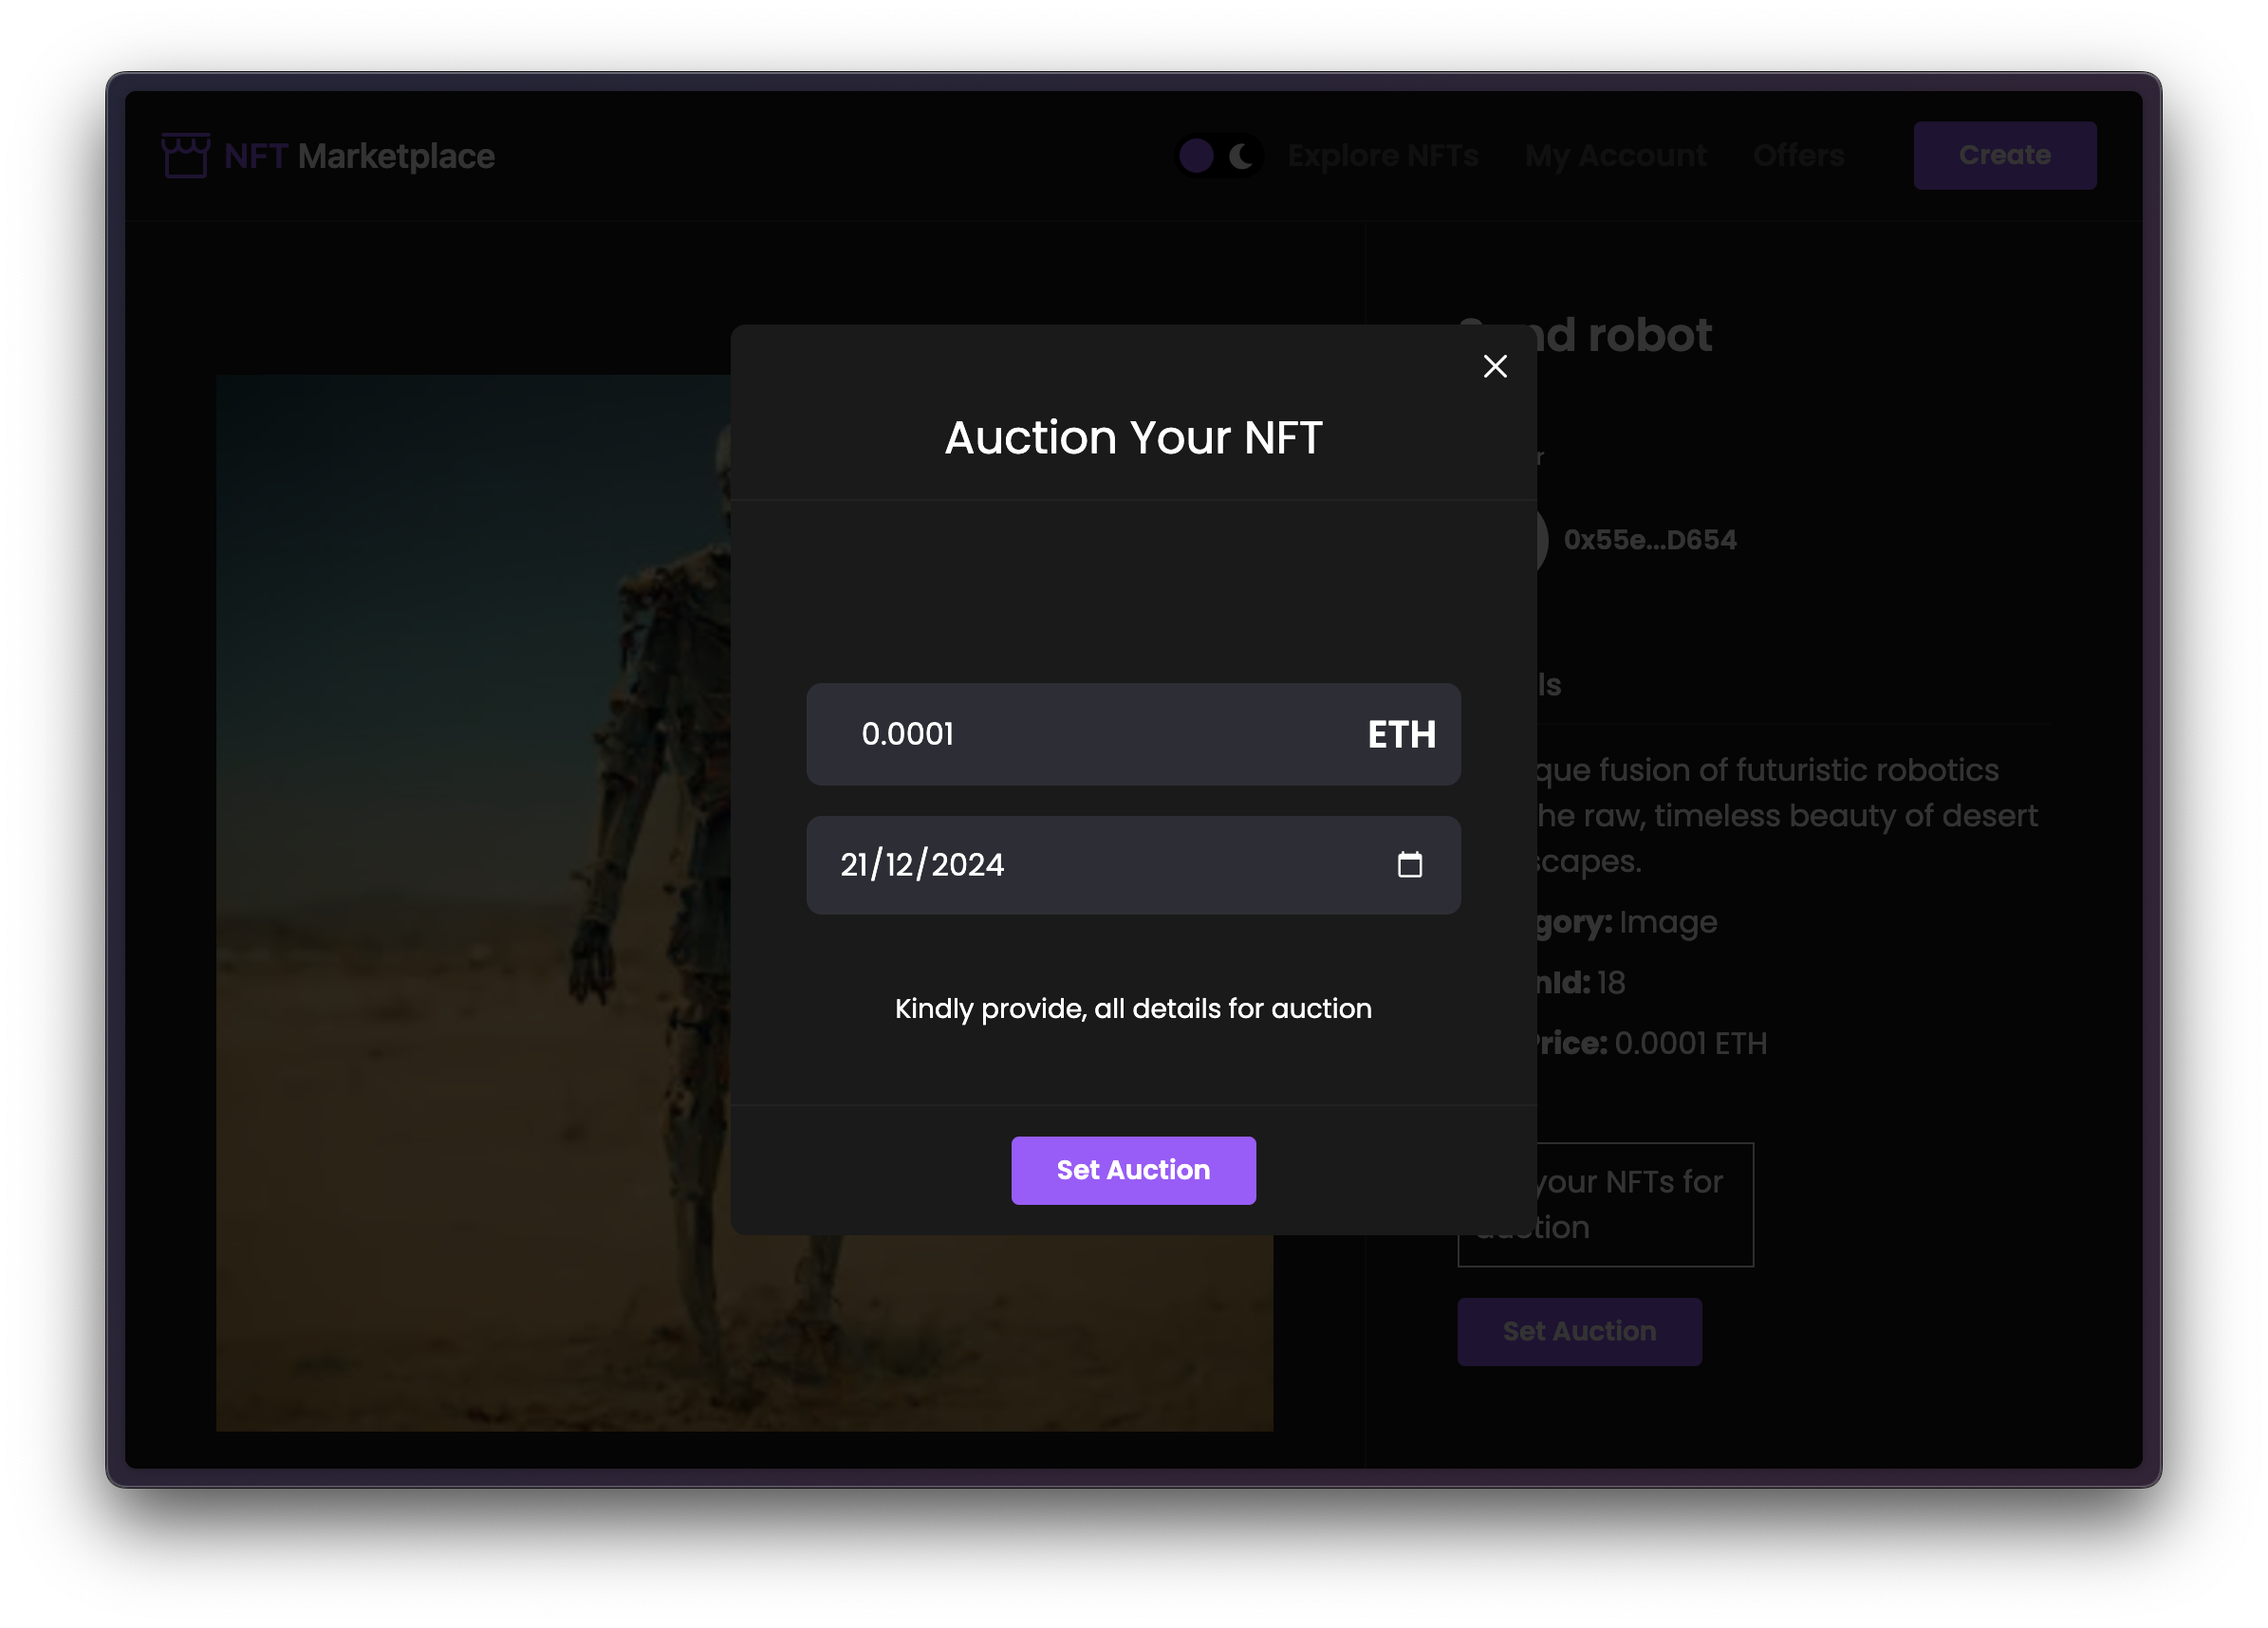Open My Account navigation link
Viewport: 2268px width, 1628px height.
1615,156
